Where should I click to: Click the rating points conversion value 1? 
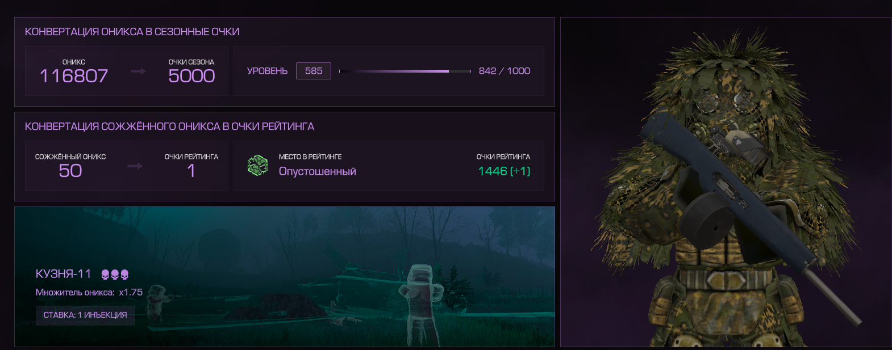click(191, 171)
